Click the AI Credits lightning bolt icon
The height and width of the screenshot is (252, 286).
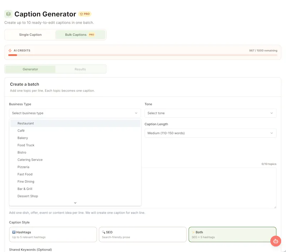point(10,50)
